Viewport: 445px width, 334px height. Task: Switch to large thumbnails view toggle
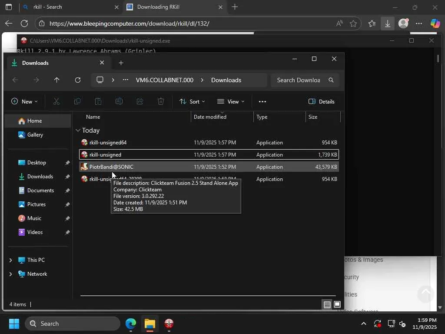337,304
